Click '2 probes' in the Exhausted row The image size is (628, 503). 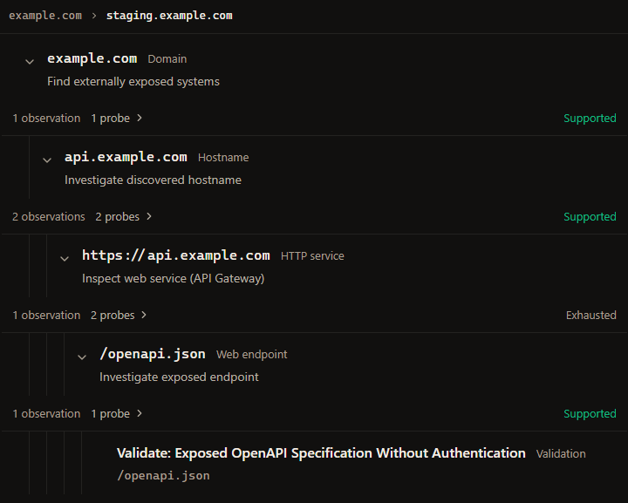coord(113,315)
